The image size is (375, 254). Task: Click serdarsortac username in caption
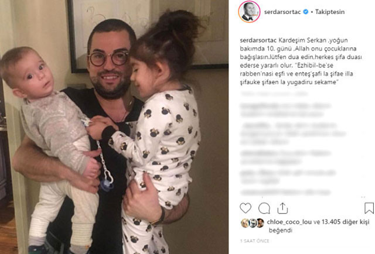[258, 40]
